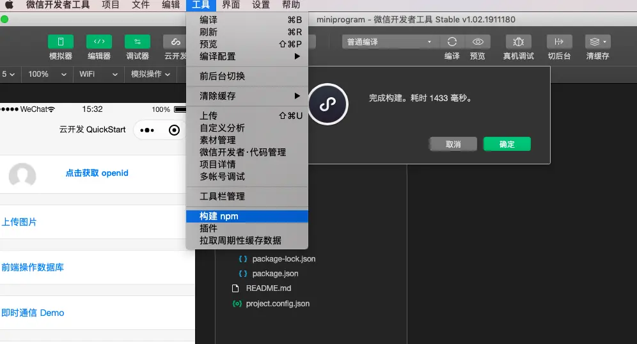Click the 确定 confirm button

tap(507, 144)
